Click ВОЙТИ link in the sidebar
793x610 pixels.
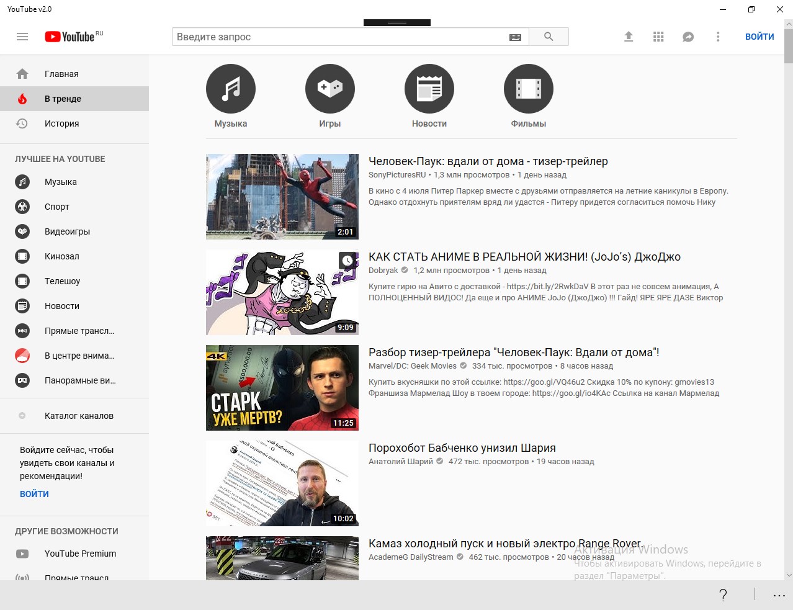click(34, 494)
